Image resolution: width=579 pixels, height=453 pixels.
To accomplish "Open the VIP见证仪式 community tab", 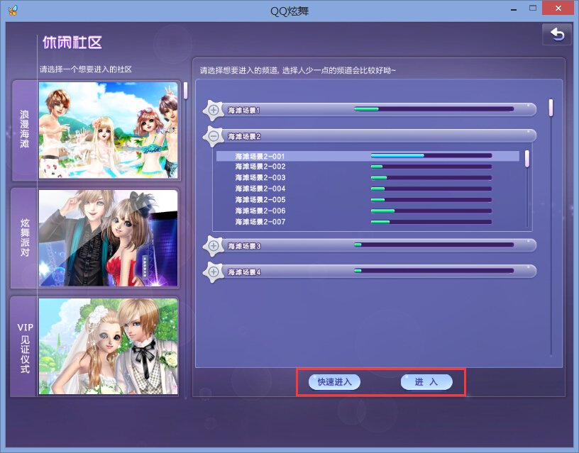I will [25, 347].
